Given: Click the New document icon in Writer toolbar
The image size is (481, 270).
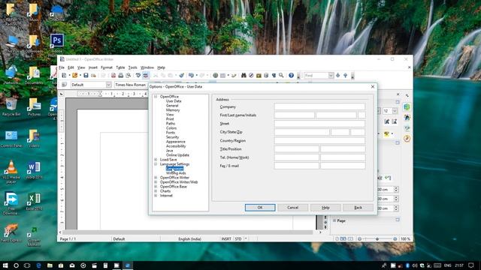Looking at the screenshot, I should [64, 75].
